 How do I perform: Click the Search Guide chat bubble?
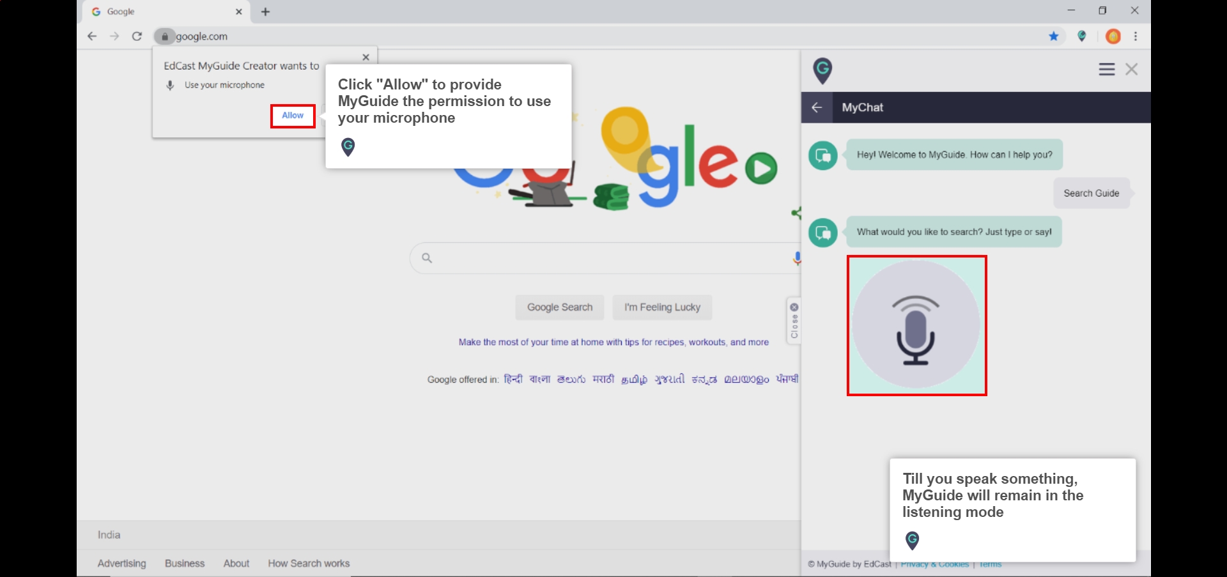1092,194
